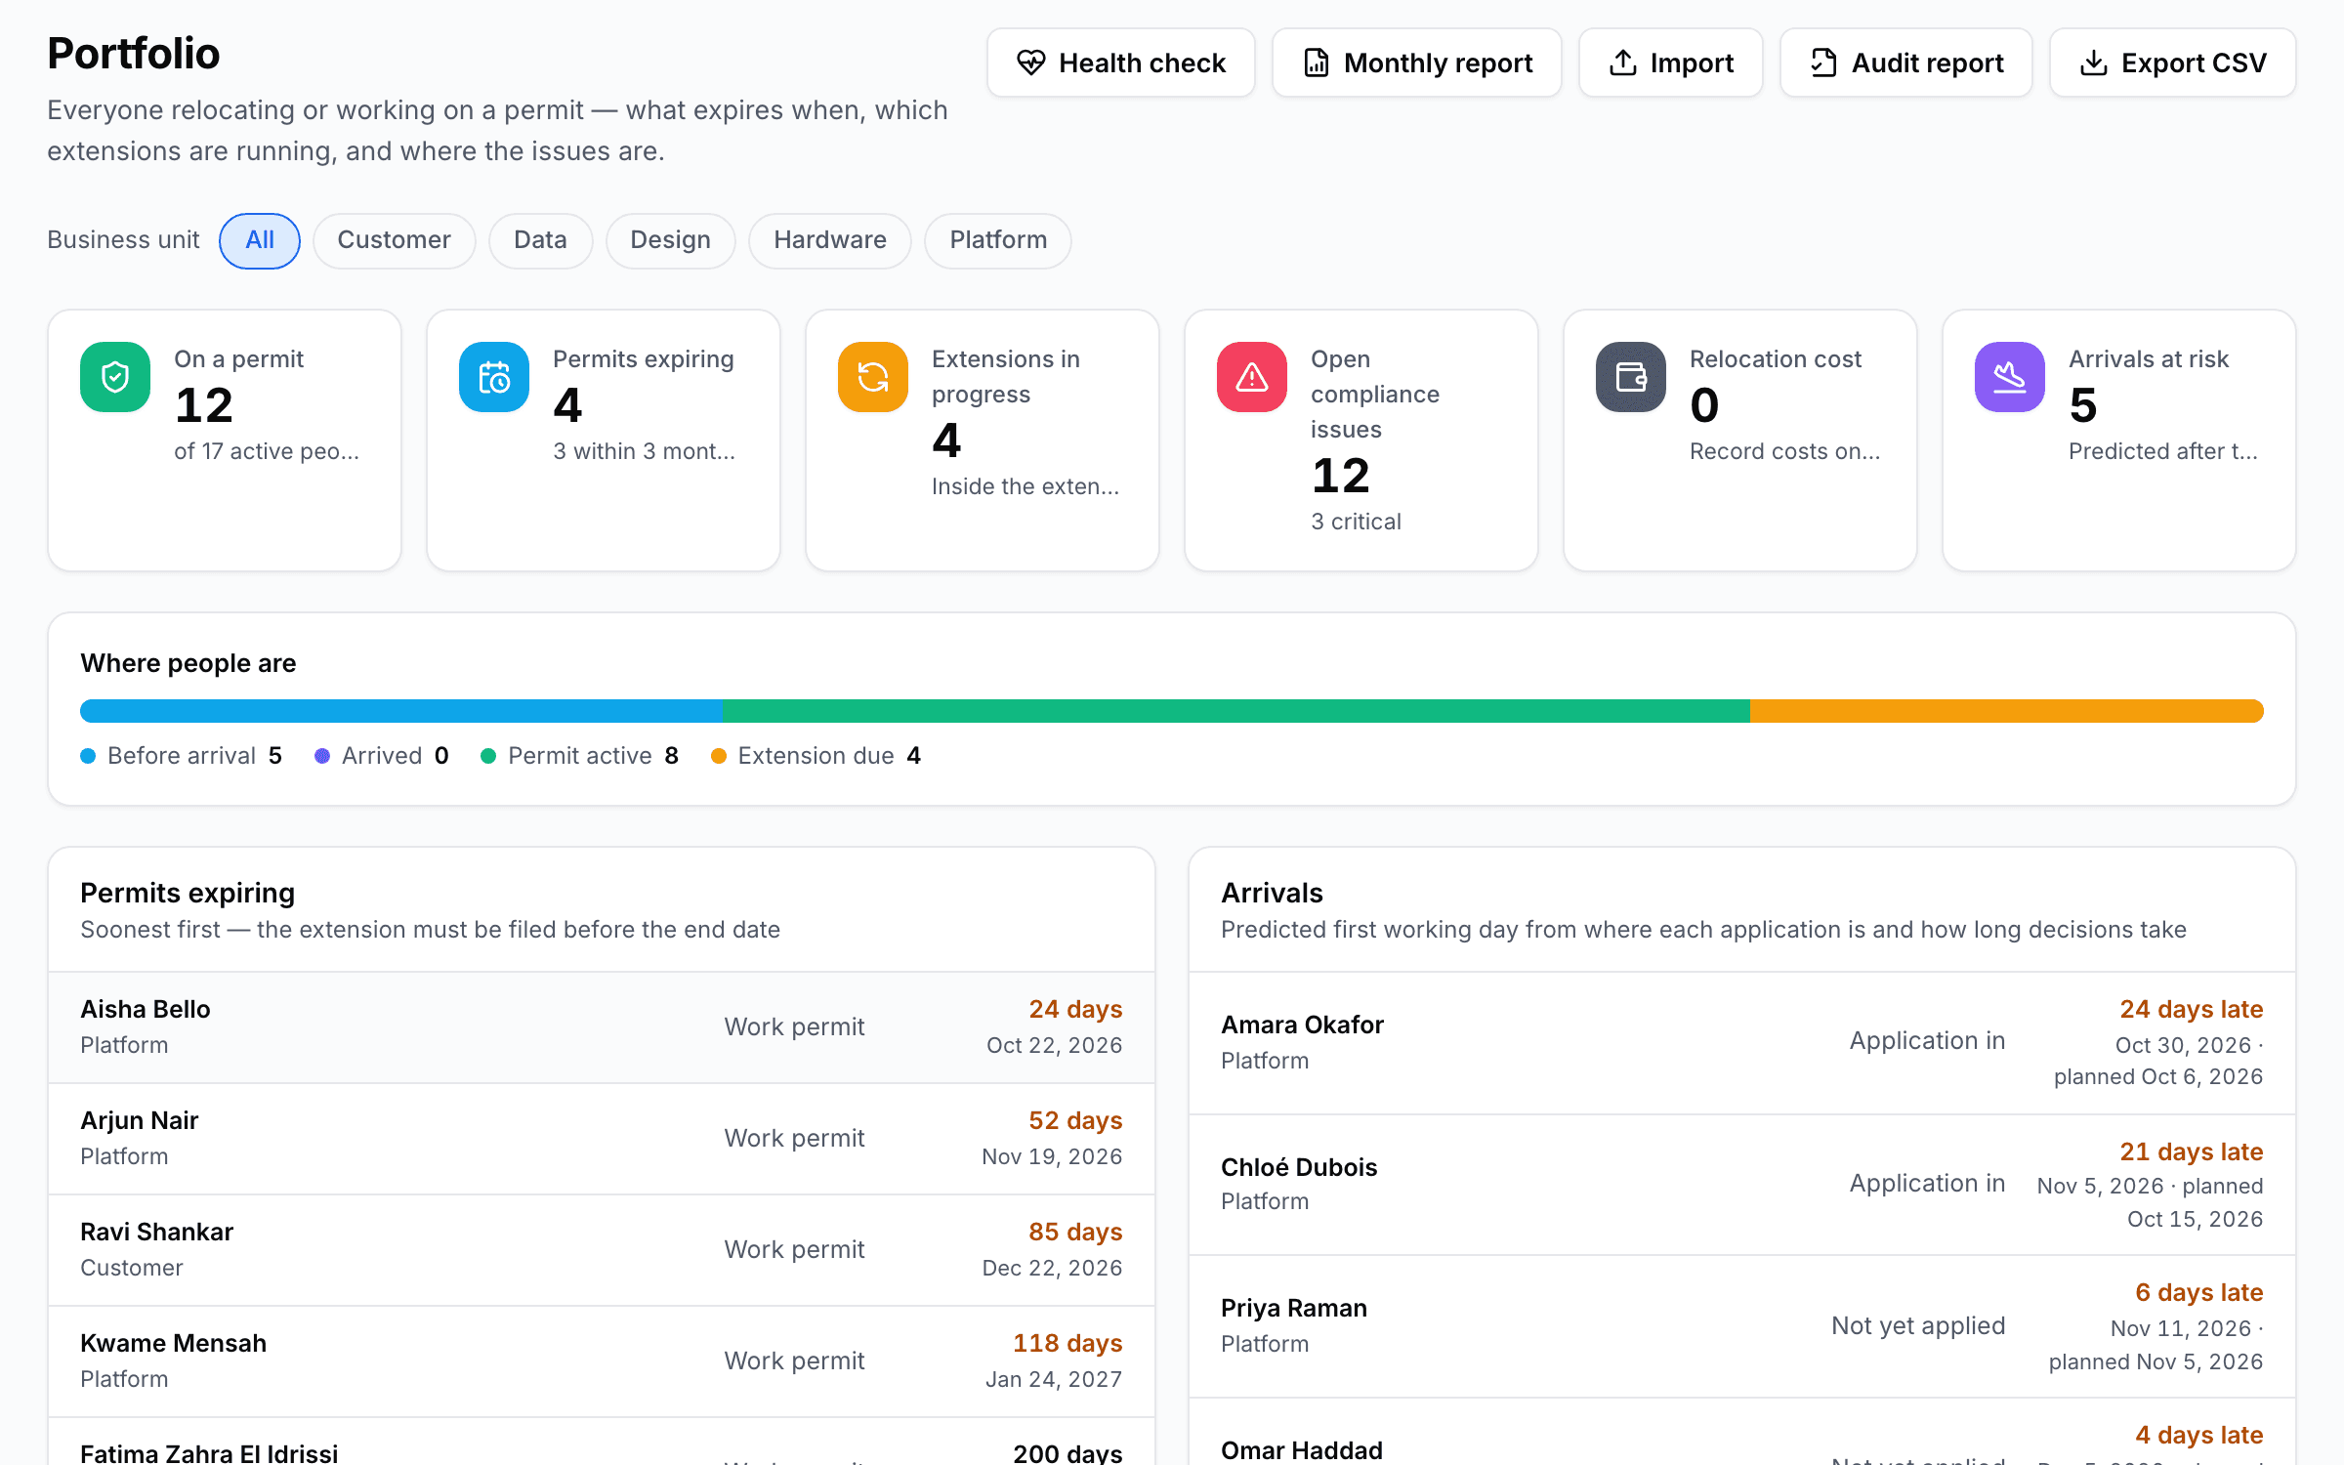
Task: Select the All business unit filter
Action: click(260, 240)
